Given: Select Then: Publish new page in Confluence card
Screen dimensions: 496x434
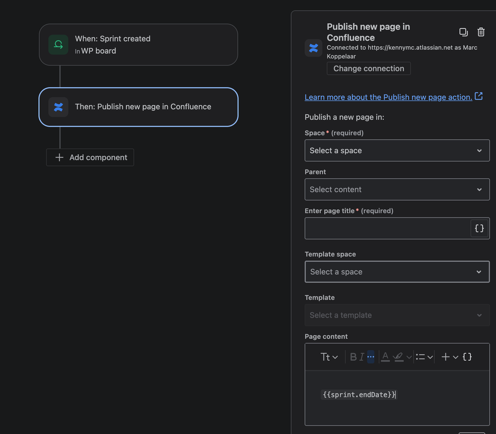Looking at the screenshot, I should [139, 107].
